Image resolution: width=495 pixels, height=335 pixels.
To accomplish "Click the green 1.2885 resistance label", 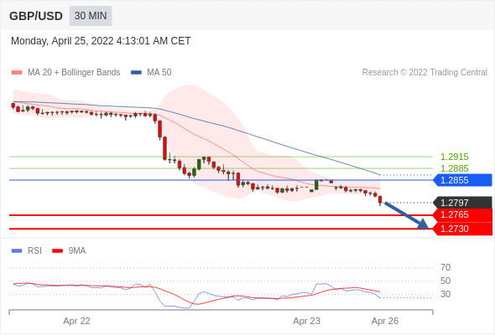I will click(455, 168).
